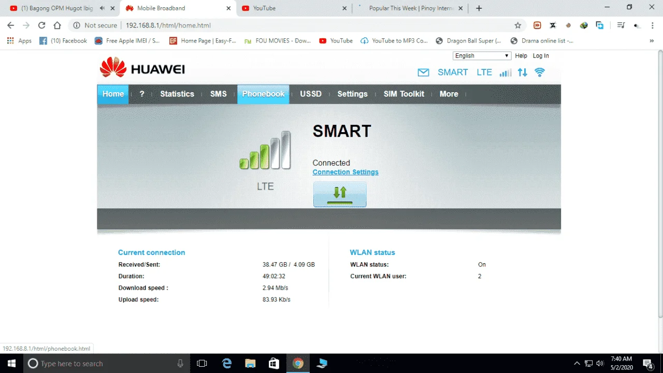The height and width of the screenshot is (373, 663).
Task: Open the Statistics menu
Action: tap(177, 94)
